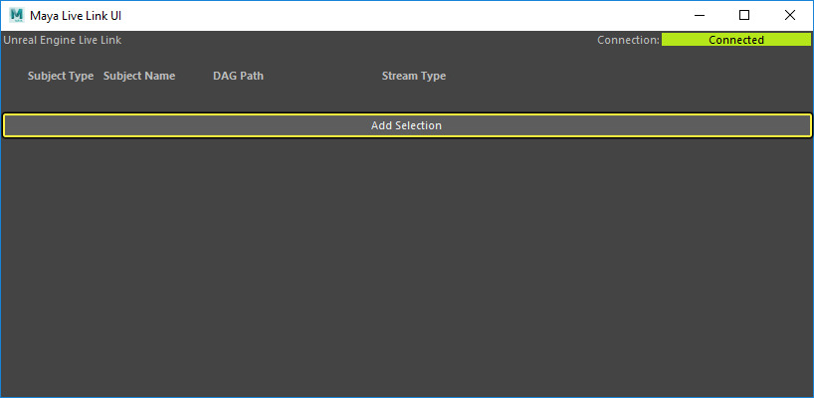Click the DAG Path column header

238,76
